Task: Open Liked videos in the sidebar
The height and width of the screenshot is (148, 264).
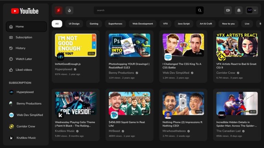Action: point(26,70)
